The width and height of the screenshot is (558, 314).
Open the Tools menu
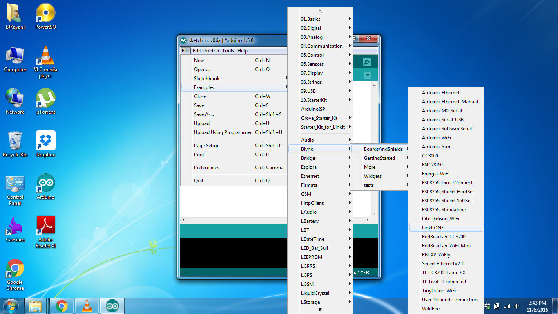[x=228, y=51]
